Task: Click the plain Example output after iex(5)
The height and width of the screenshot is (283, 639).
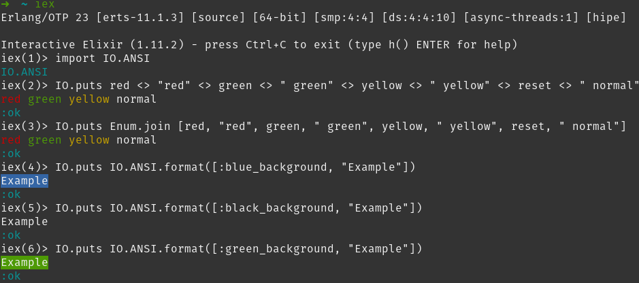Action: [x=24, y=222]
